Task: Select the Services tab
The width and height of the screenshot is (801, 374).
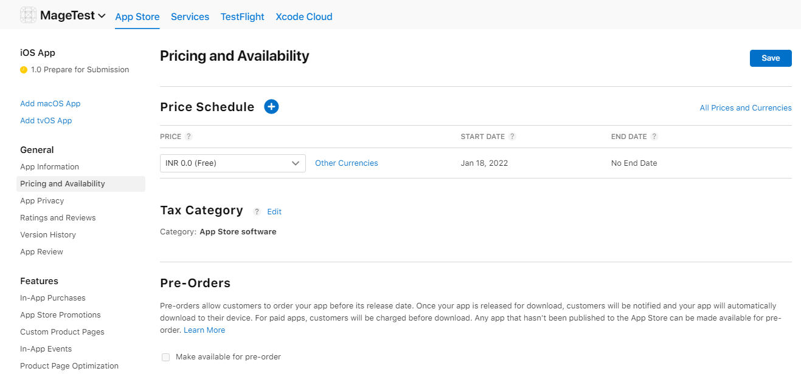Action: tap(190, 16)
